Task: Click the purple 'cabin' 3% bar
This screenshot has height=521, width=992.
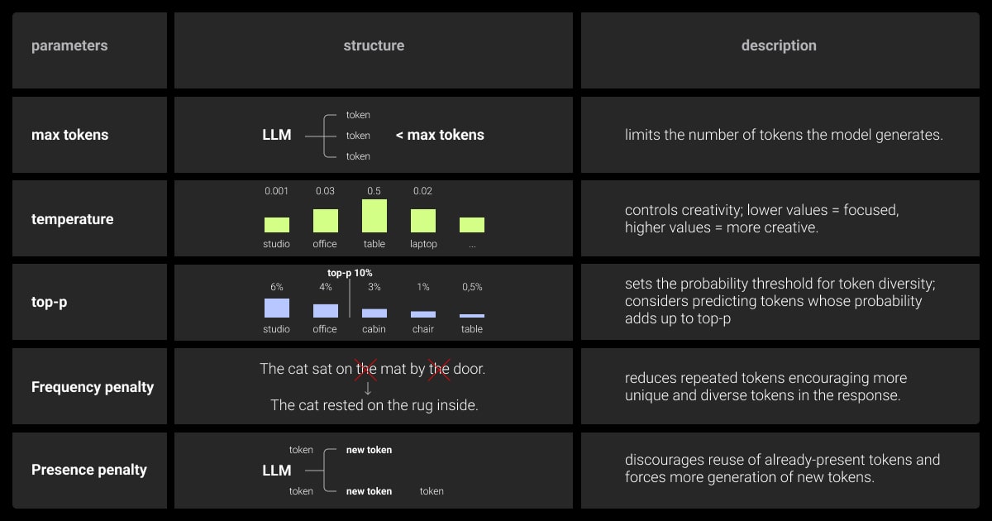Action: 374,313
